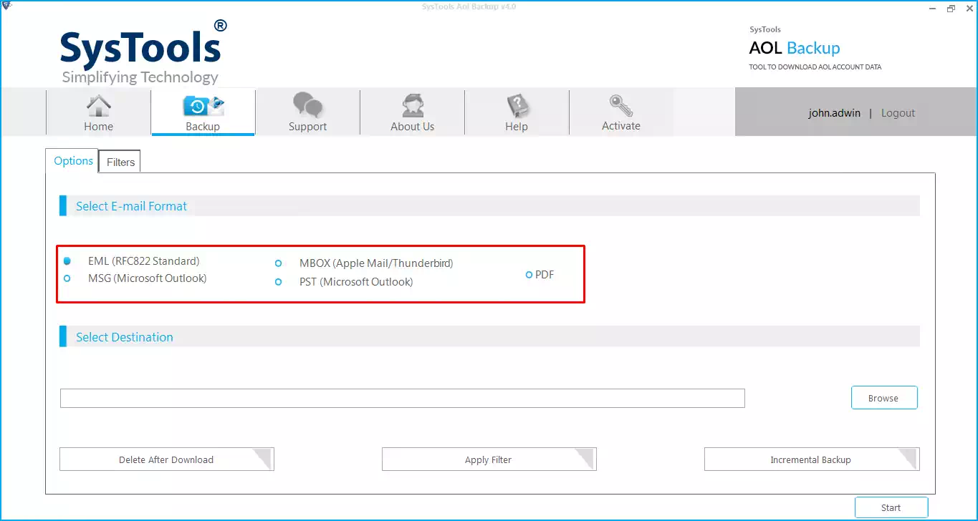
Task: Click the SysTools logo
Action: click(x=143, y=52)
